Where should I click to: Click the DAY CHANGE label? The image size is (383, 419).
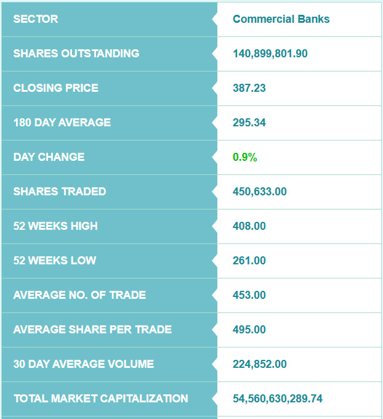tap(49, 157)
